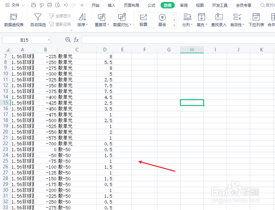Enable 自动筛选 auto filter

click(38, 20)
